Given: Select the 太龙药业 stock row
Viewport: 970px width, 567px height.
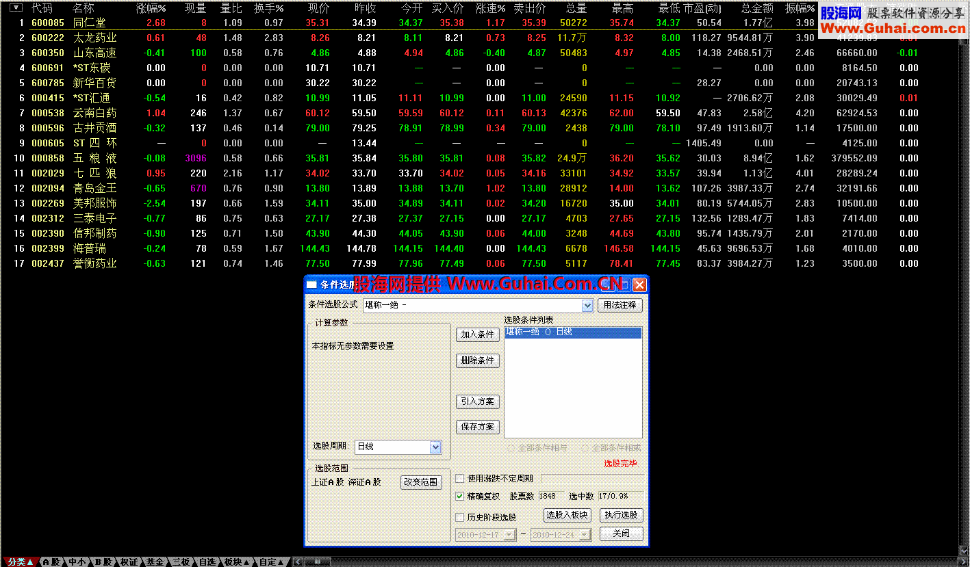Looking at the screenshot, I should coord(479,38).
